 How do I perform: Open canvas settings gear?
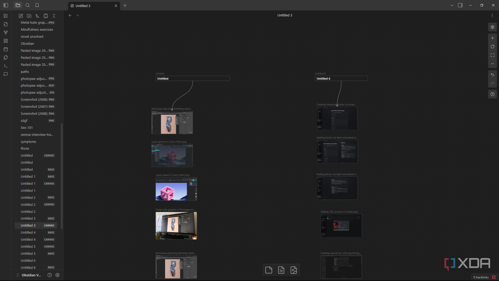click(493, 27)
